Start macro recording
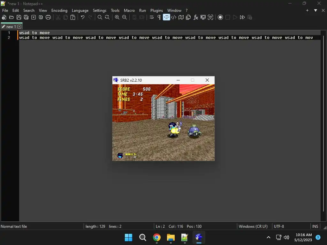Viewport: 327px width, 245px height. pos(220,17)
